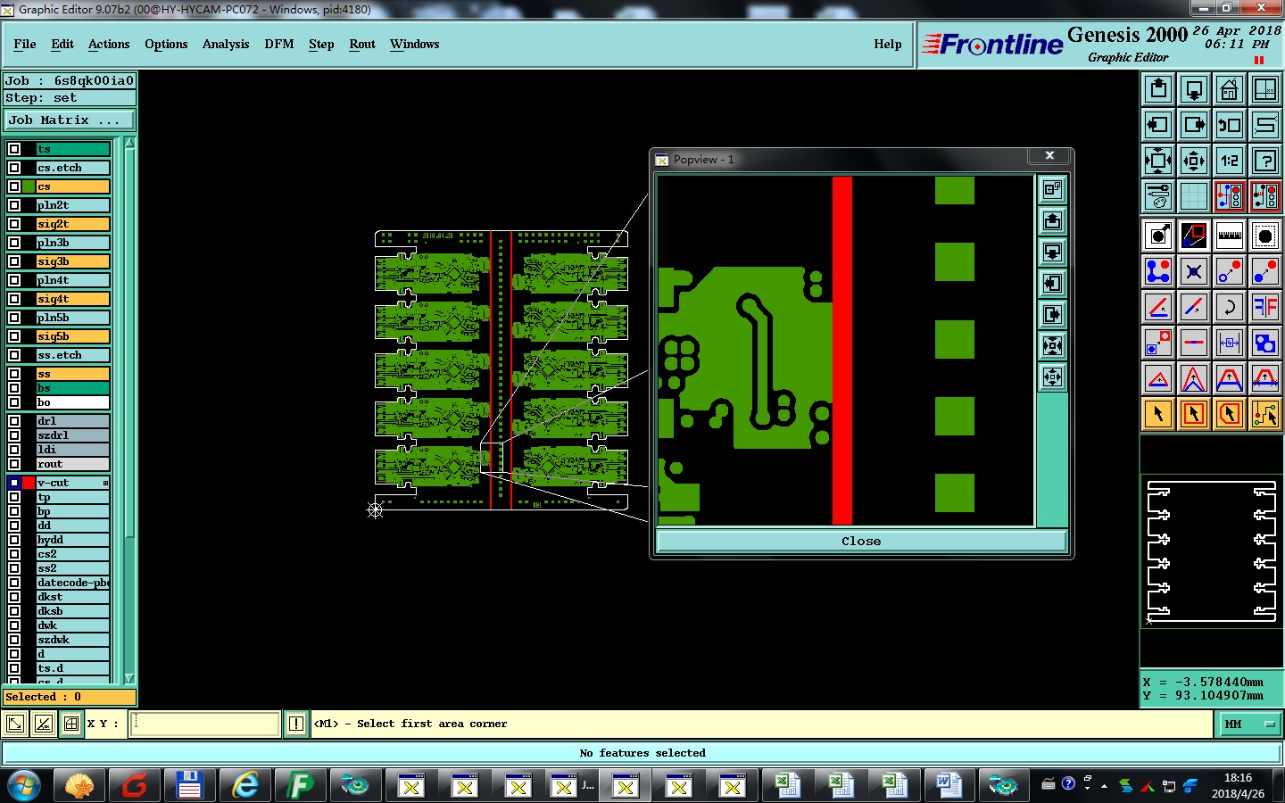Toggle the checkbox for the v-cut layer
The image size is (1285, 803).
tap(14, 483)
